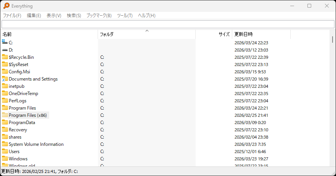The width and height of the screenshot is (336, 176).
Task: Select the inetpub name
Action: 16,86
